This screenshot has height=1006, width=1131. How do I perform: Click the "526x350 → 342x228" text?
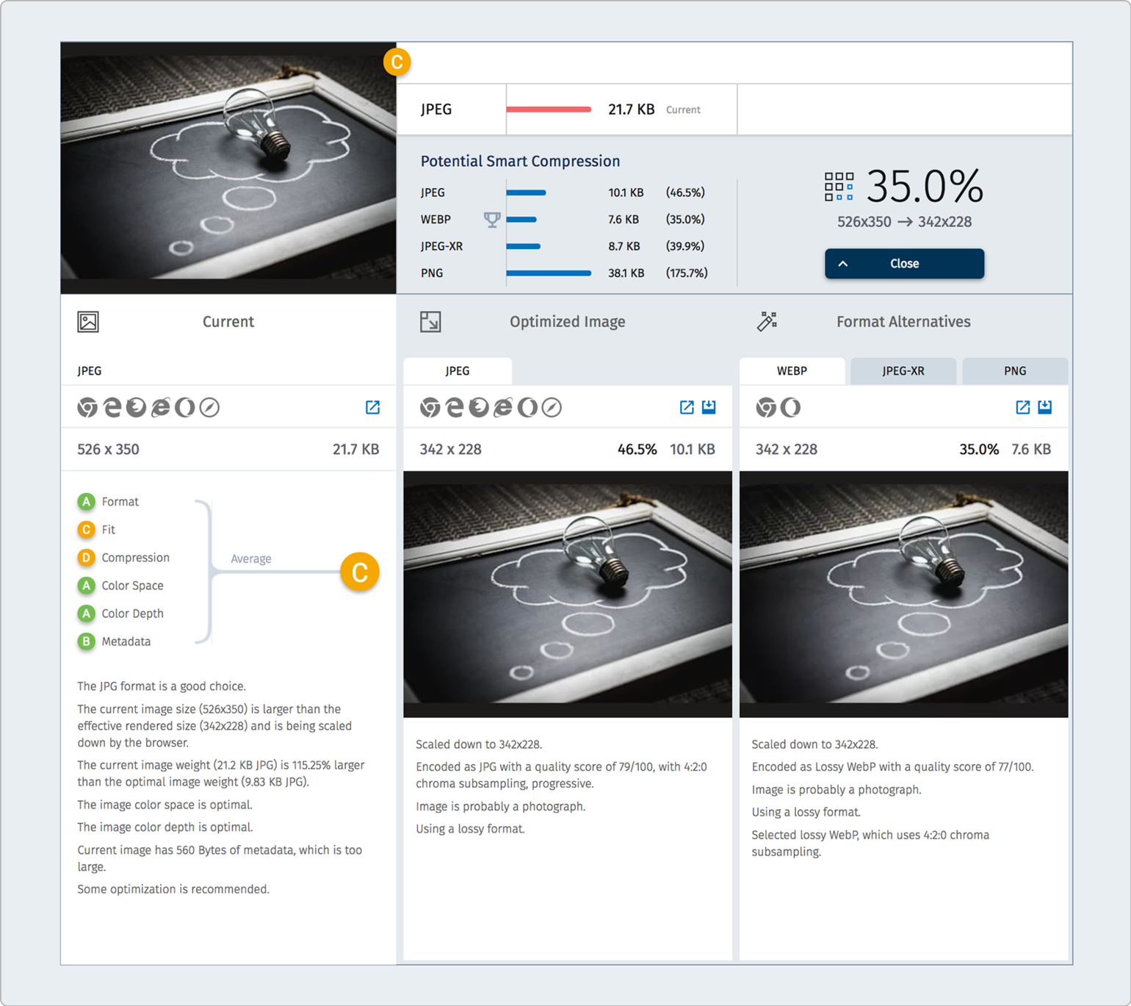904,222
